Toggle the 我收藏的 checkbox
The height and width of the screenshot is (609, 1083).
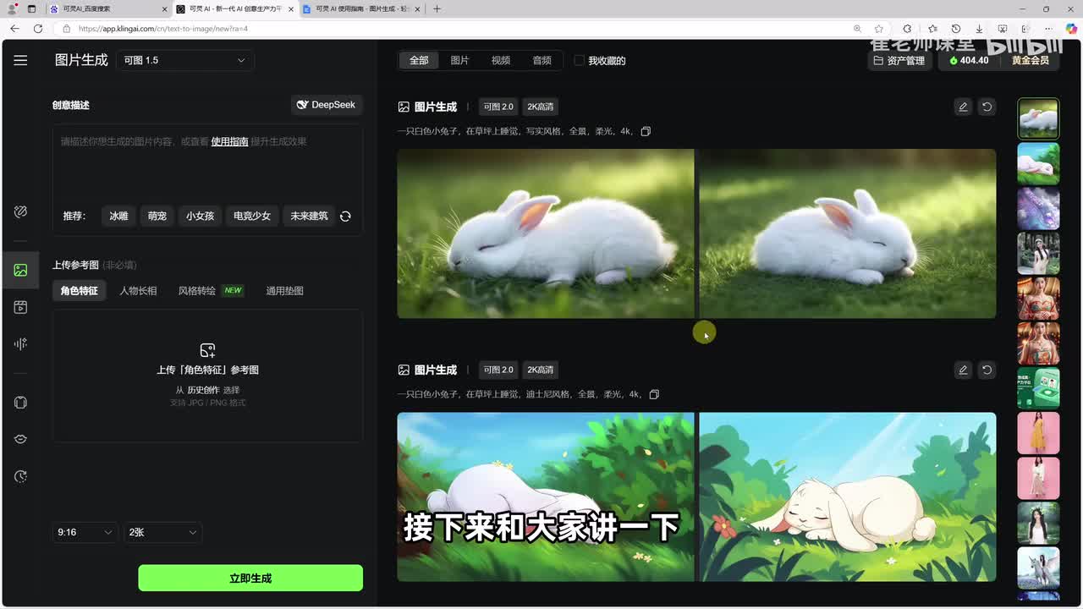pyautogui.click(x=580, y=60)
